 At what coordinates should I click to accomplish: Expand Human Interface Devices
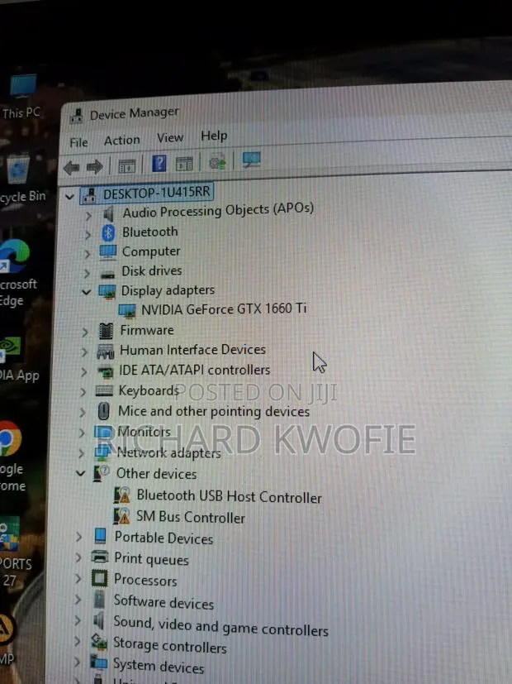click(84, 352)
